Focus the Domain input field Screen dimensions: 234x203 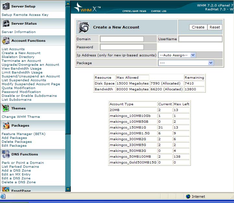pos(122,39)
